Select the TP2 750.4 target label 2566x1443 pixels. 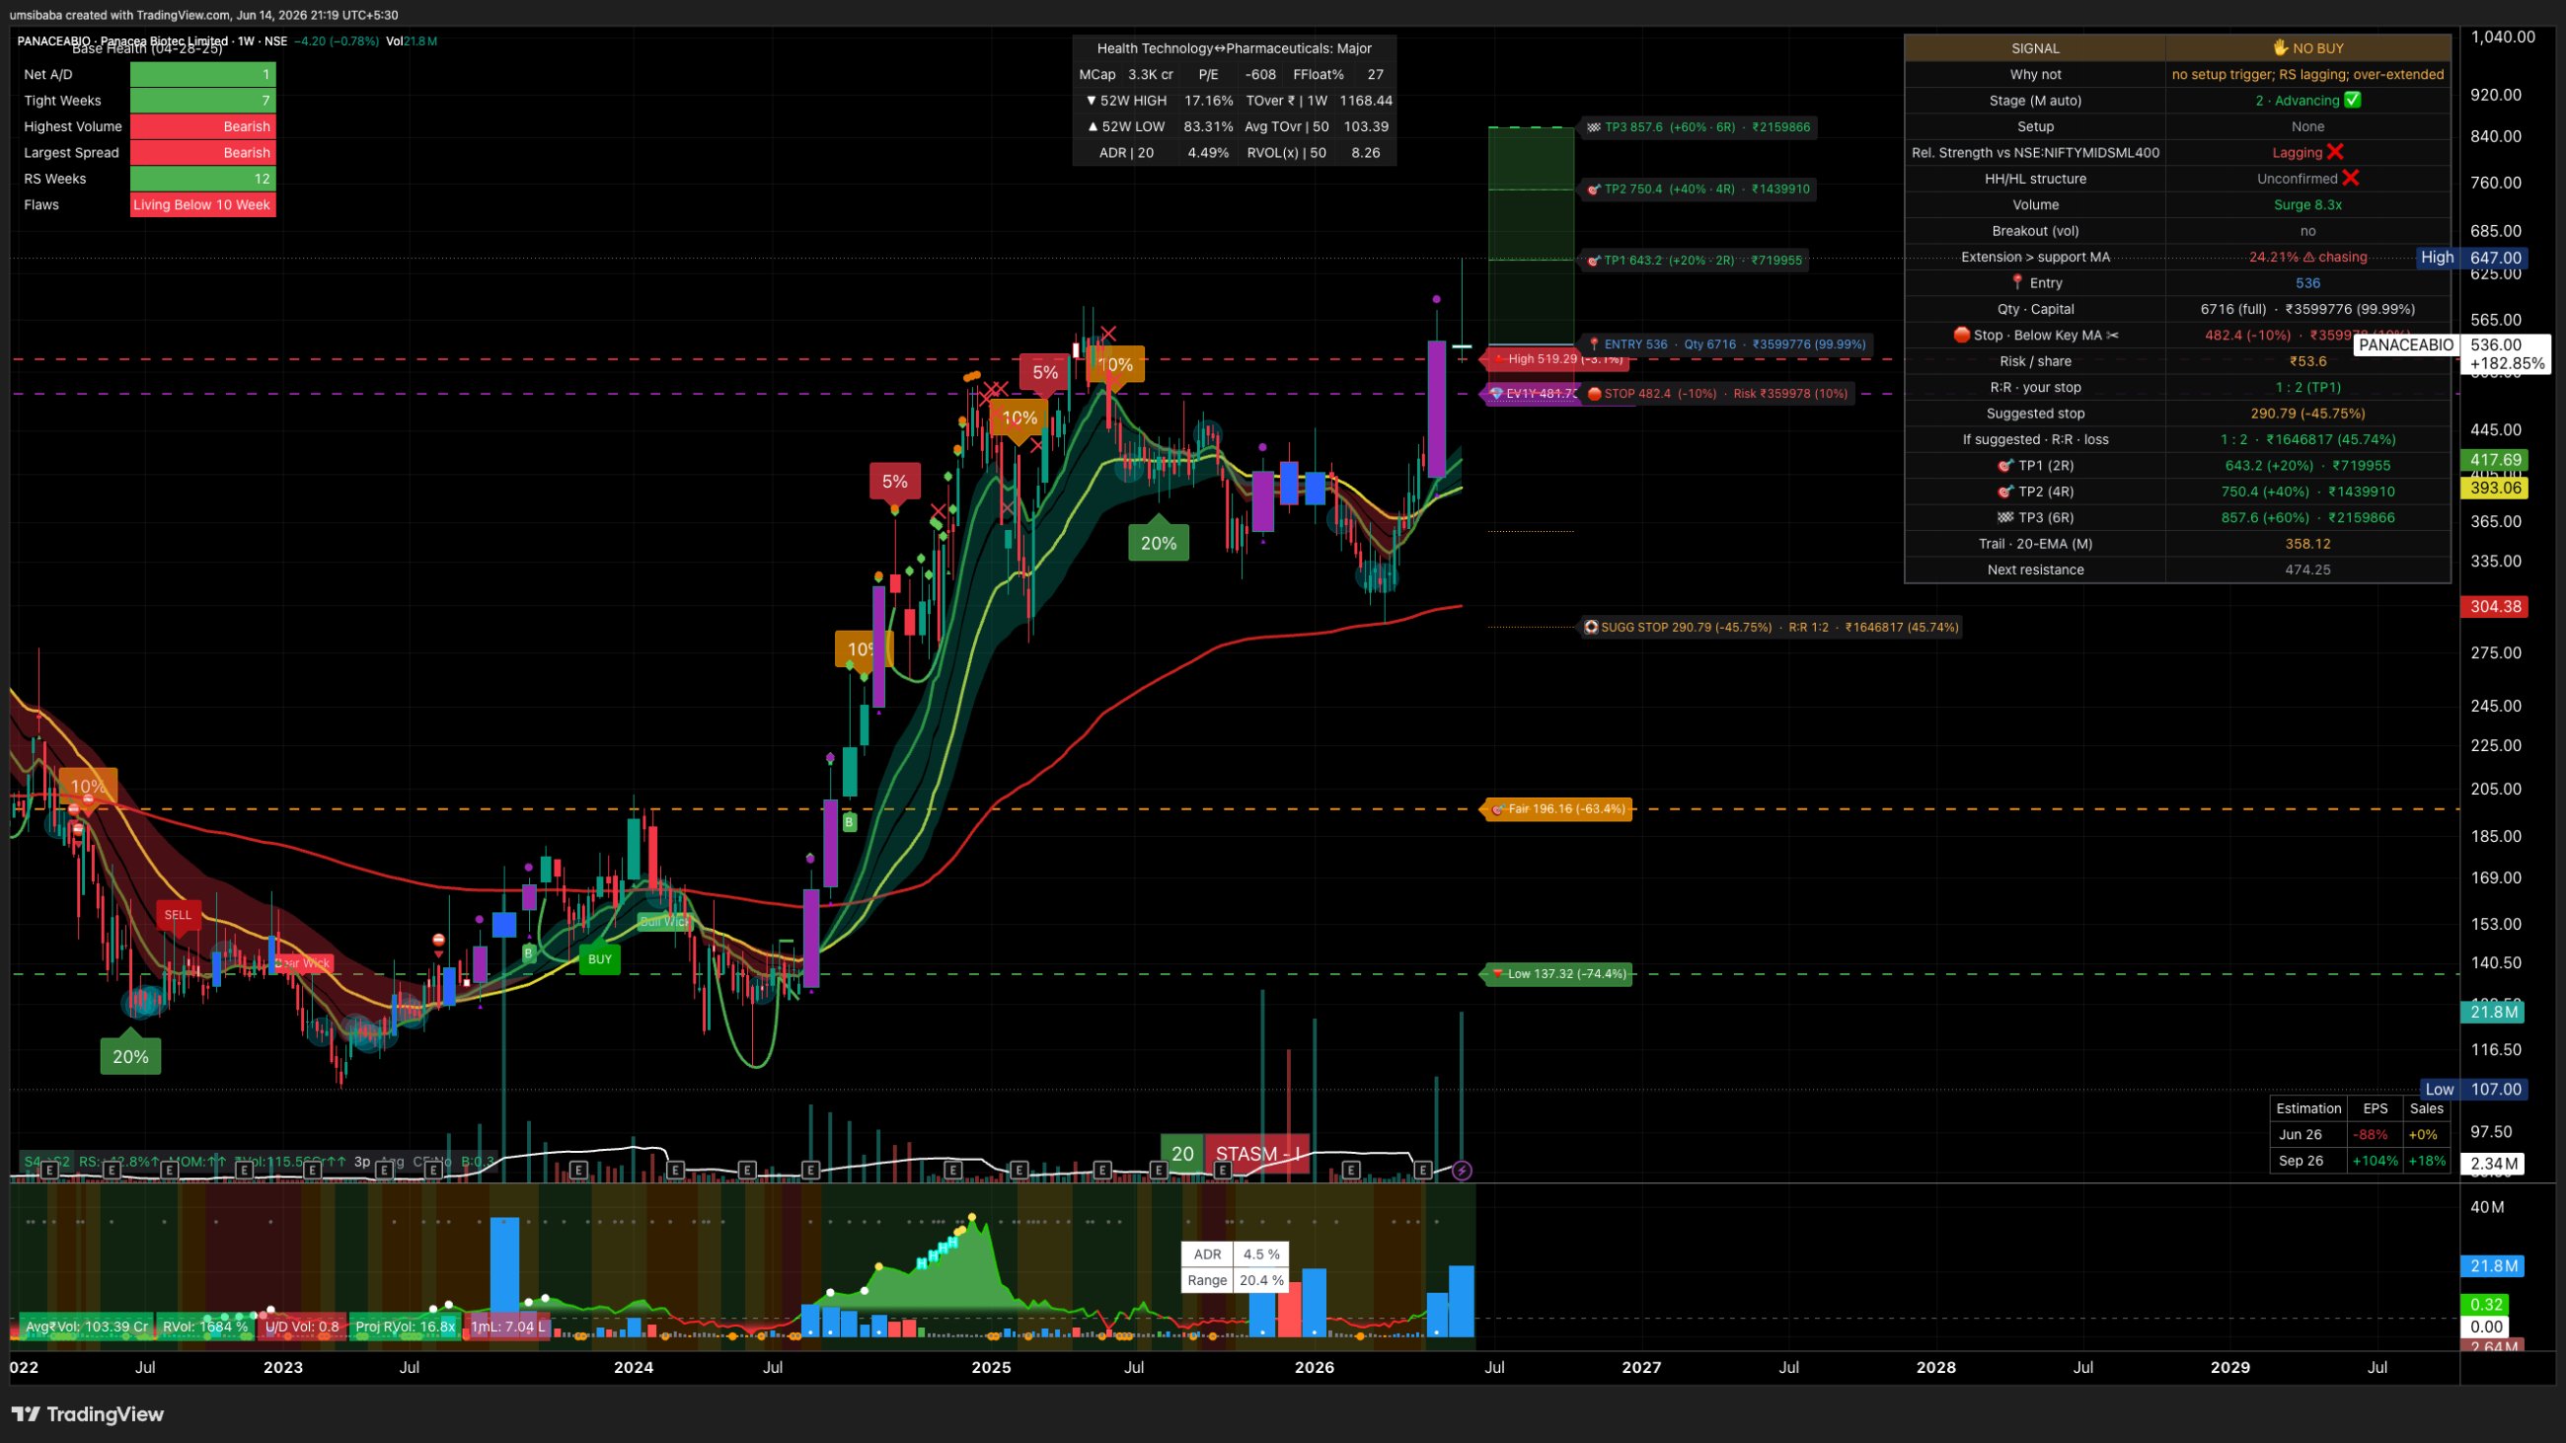pyautogui.click(x=1698, y=190)
